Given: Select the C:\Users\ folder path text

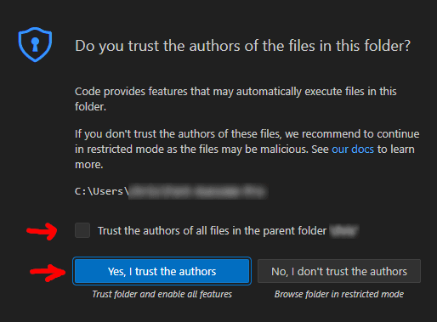Looking at the screenshot, I should 102,191.
